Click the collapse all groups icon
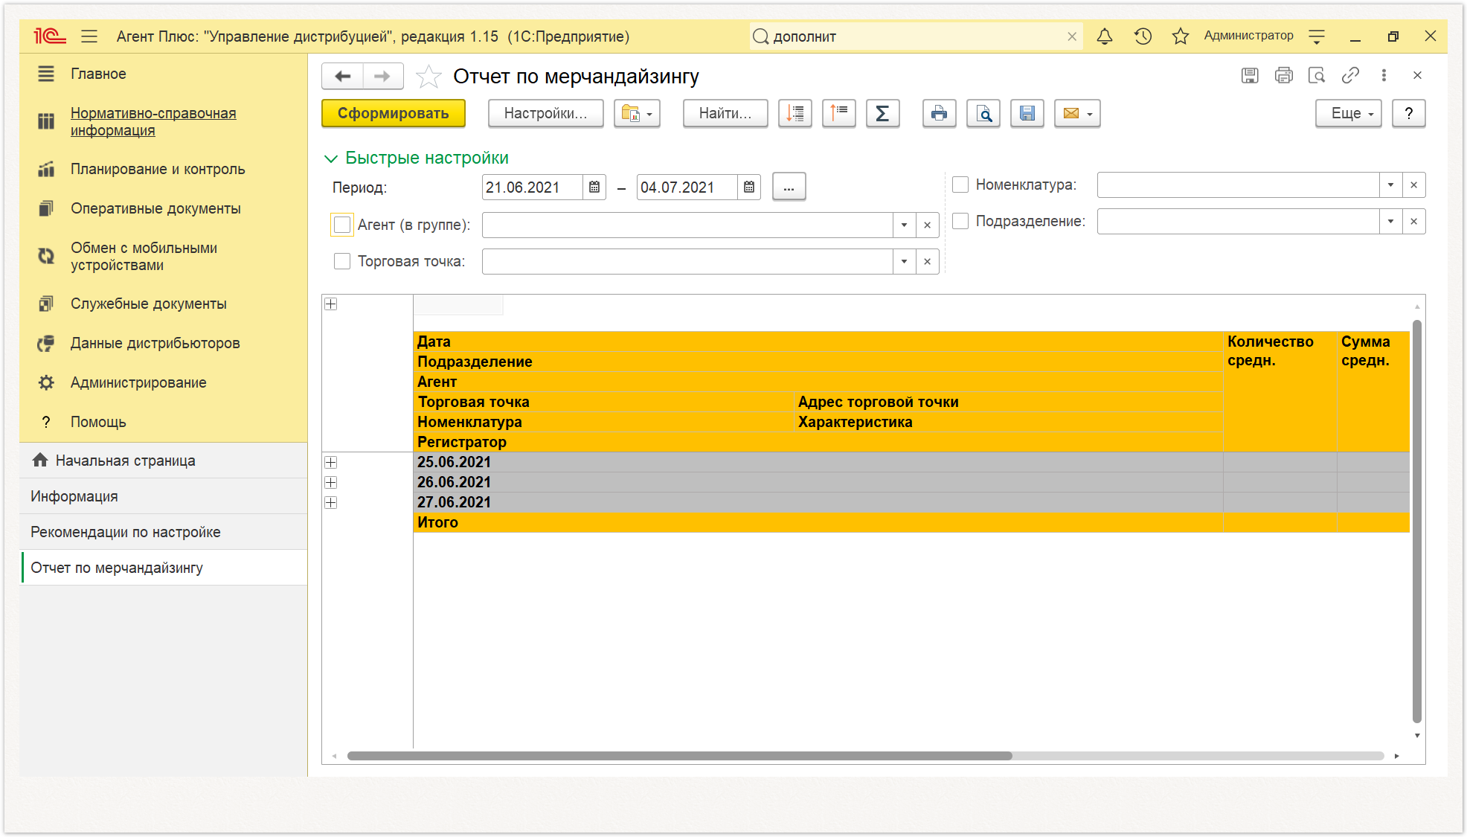The height and width of the screenshot is (837, 1467). pos(839,114)
